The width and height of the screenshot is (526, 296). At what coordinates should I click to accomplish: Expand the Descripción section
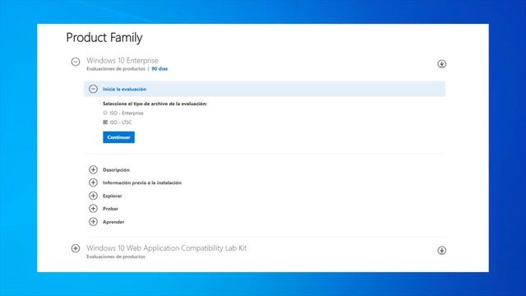pyautogui.click(x=93, y=169)
